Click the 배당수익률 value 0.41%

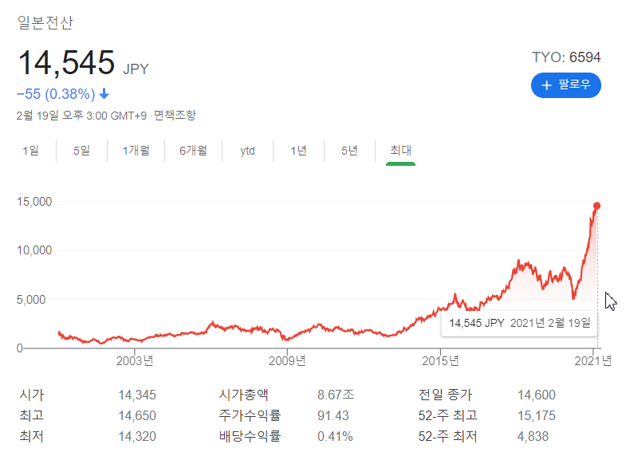click(x=335, y=436)
